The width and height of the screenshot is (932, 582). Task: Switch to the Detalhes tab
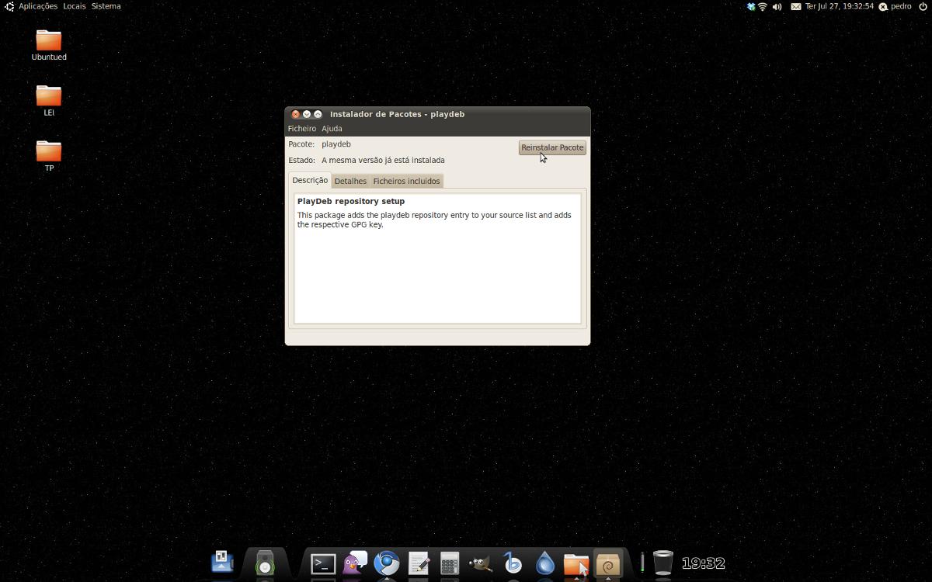(350, 181)
